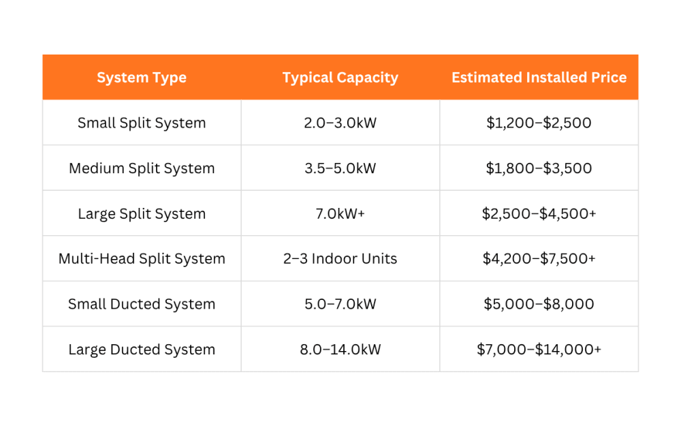Select the $4,200–$7,500+ price cell

[x=539, y=258]
